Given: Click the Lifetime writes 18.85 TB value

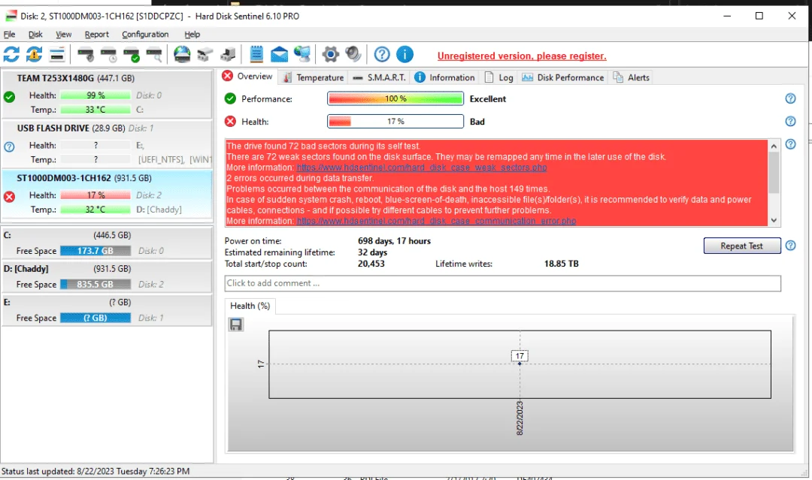Looking at the screenshot, I should point(562,264).
